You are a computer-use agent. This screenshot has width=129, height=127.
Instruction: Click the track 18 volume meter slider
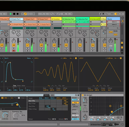(x=46, y=45)
